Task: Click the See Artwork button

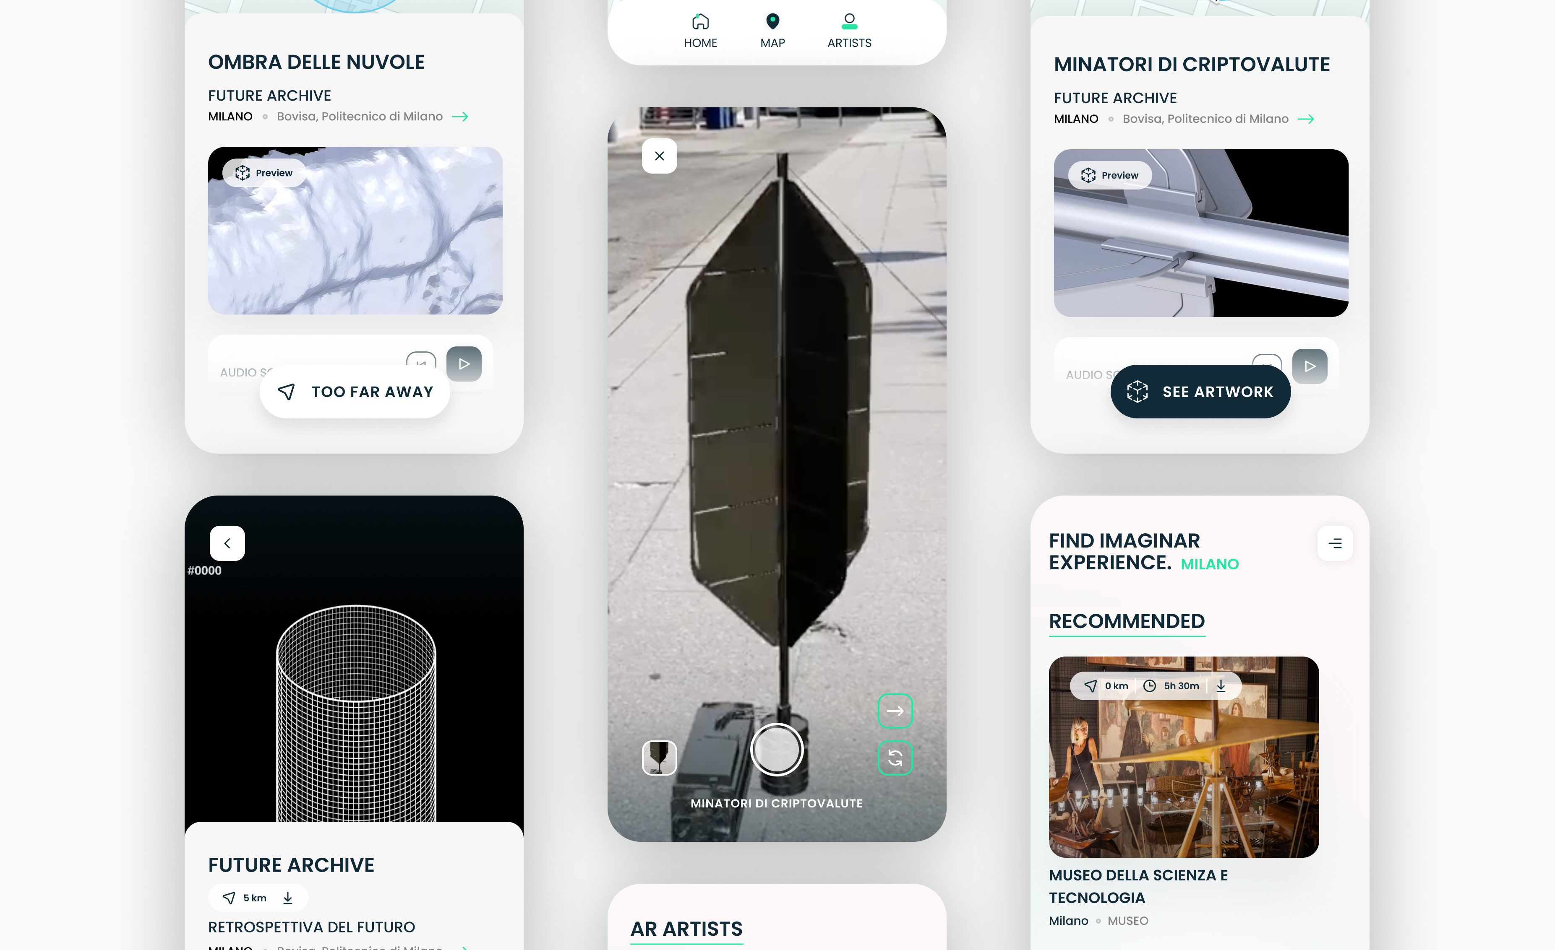Action: (x=1200, y=392)
